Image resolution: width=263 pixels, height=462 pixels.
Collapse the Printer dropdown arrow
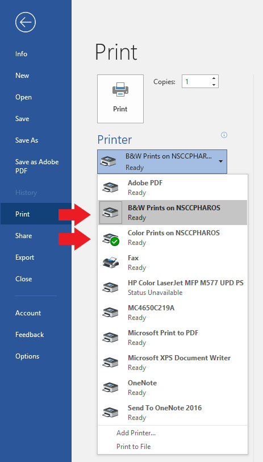(x=220, y=161)
